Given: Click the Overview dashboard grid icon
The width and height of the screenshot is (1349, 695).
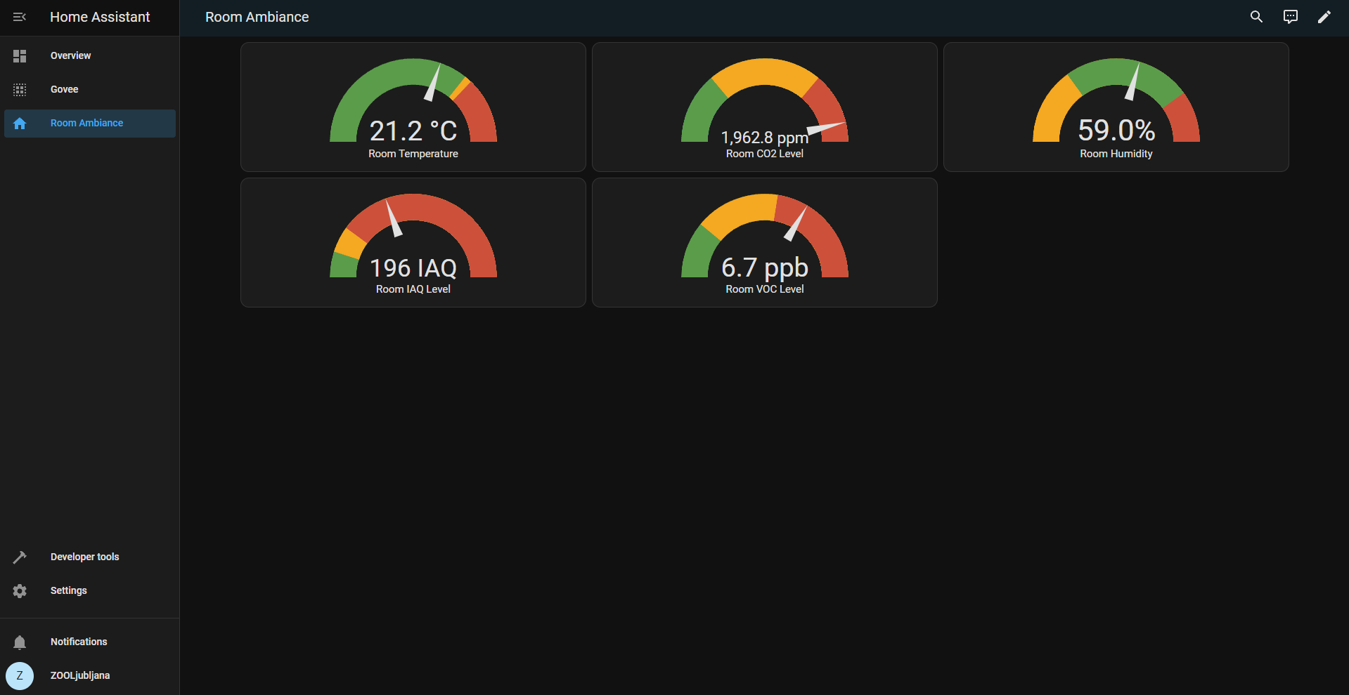Looking at the screenshot, I should 20,56.
